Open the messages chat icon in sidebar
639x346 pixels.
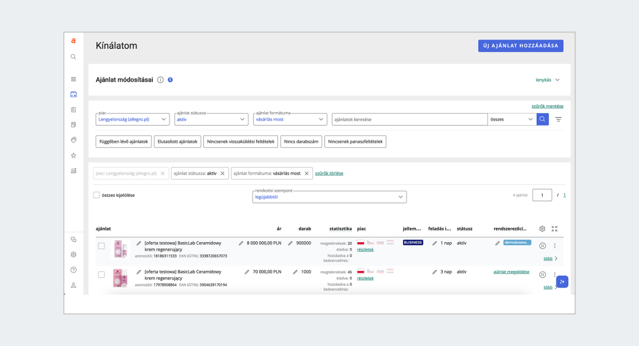tap(73, 240)
